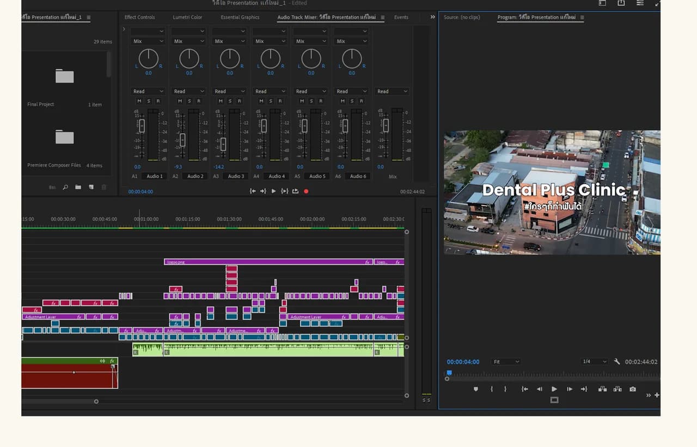Play the sequence in Program monitor
This screenshot has height=447, width=697.
point(554,389)
